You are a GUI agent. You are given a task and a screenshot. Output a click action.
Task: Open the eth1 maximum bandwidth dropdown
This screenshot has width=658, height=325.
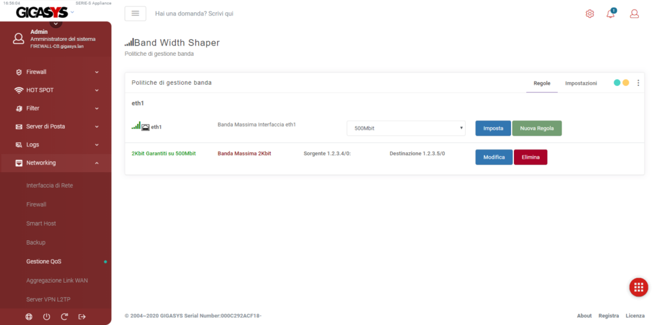pyautogui.click(x=405, y=128)
